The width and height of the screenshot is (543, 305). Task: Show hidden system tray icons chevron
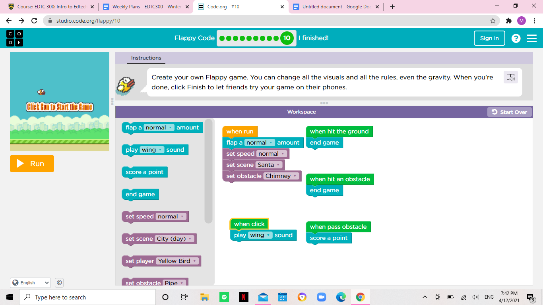coord(425,297)
